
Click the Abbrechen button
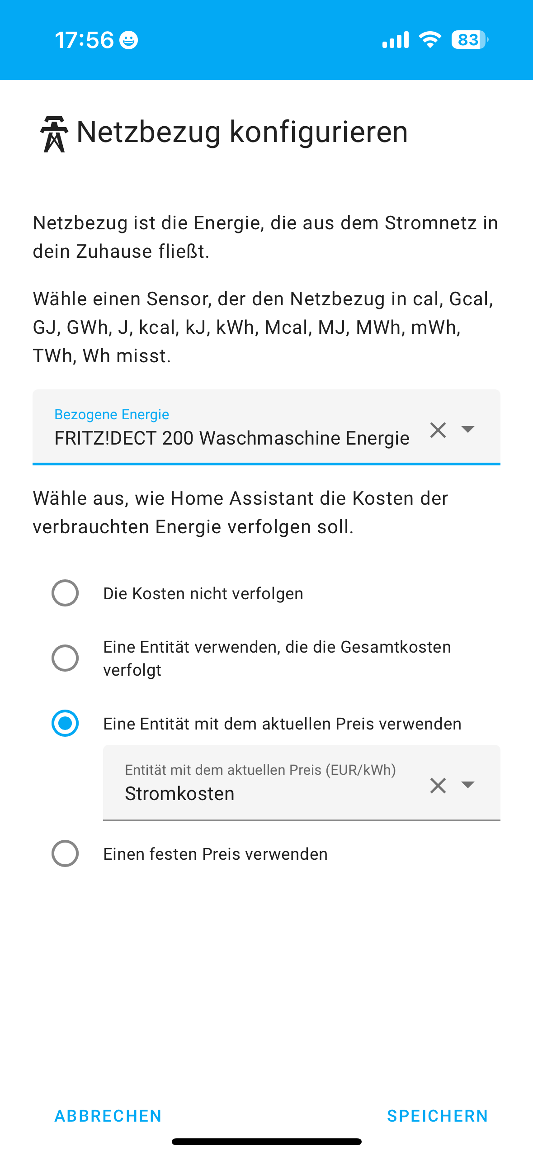(x=108, y=1116)
